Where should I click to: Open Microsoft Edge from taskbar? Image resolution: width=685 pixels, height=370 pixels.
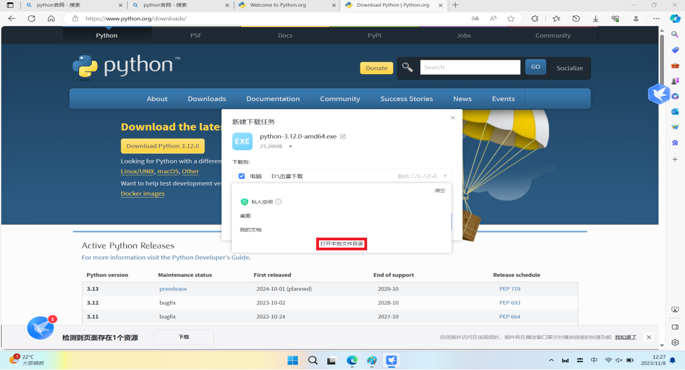coord(352,361)
